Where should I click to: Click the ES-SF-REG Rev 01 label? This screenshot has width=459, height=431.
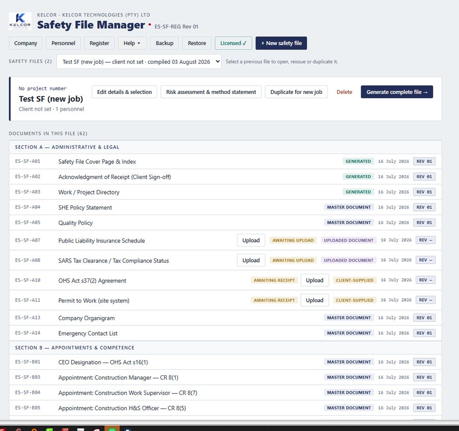[176, 27]
